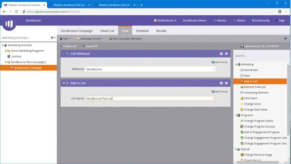Remove the Call Webhook flow step
This screenshot has width=291, height=164.
[x=226, y=54]
